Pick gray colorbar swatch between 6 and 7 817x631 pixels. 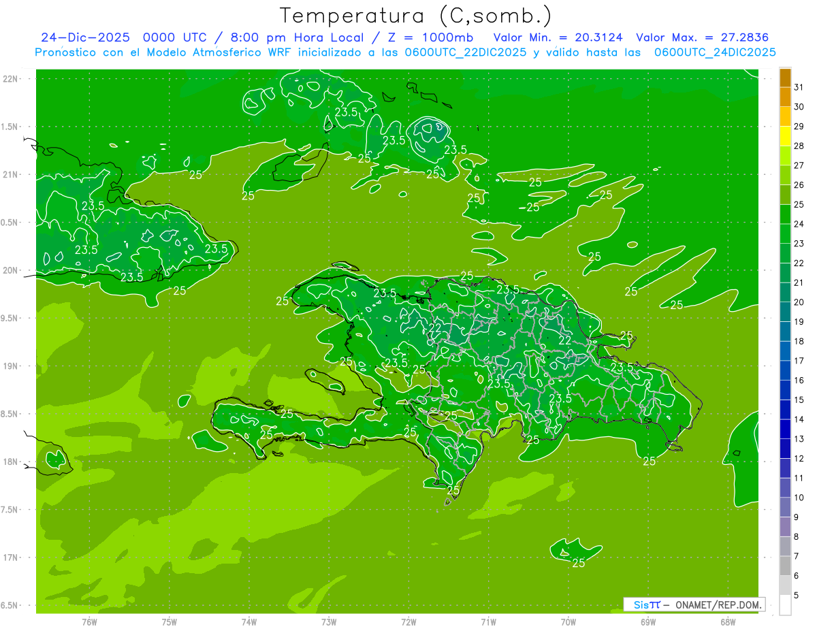[x=785, y=566]
